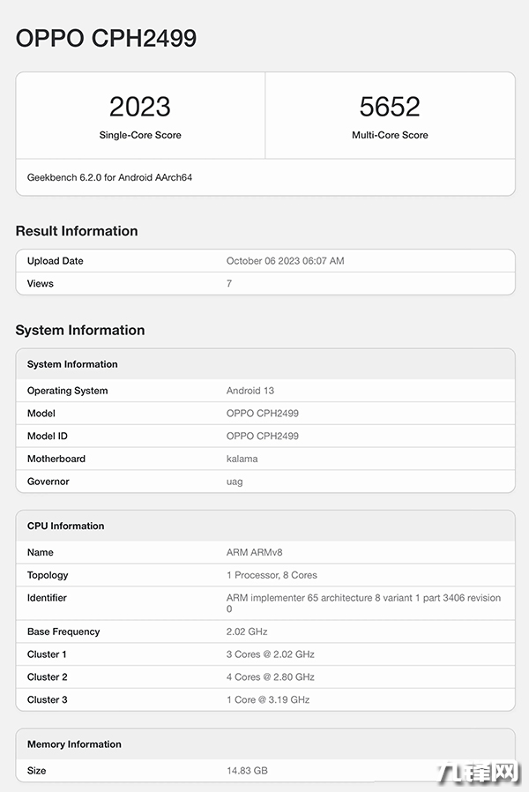Select the Cluster 3 value 1 Core @ 3.19 GHz

268,700
